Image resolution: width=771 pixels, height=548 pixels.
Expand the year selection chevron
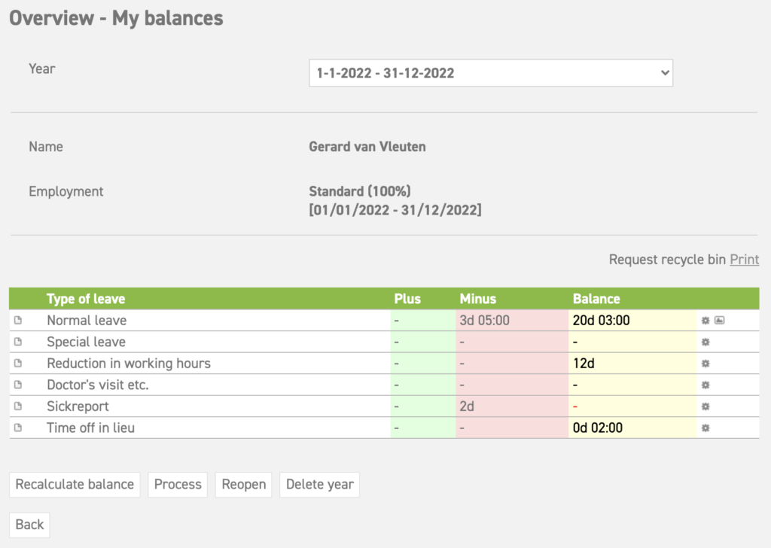click(663, 73)
